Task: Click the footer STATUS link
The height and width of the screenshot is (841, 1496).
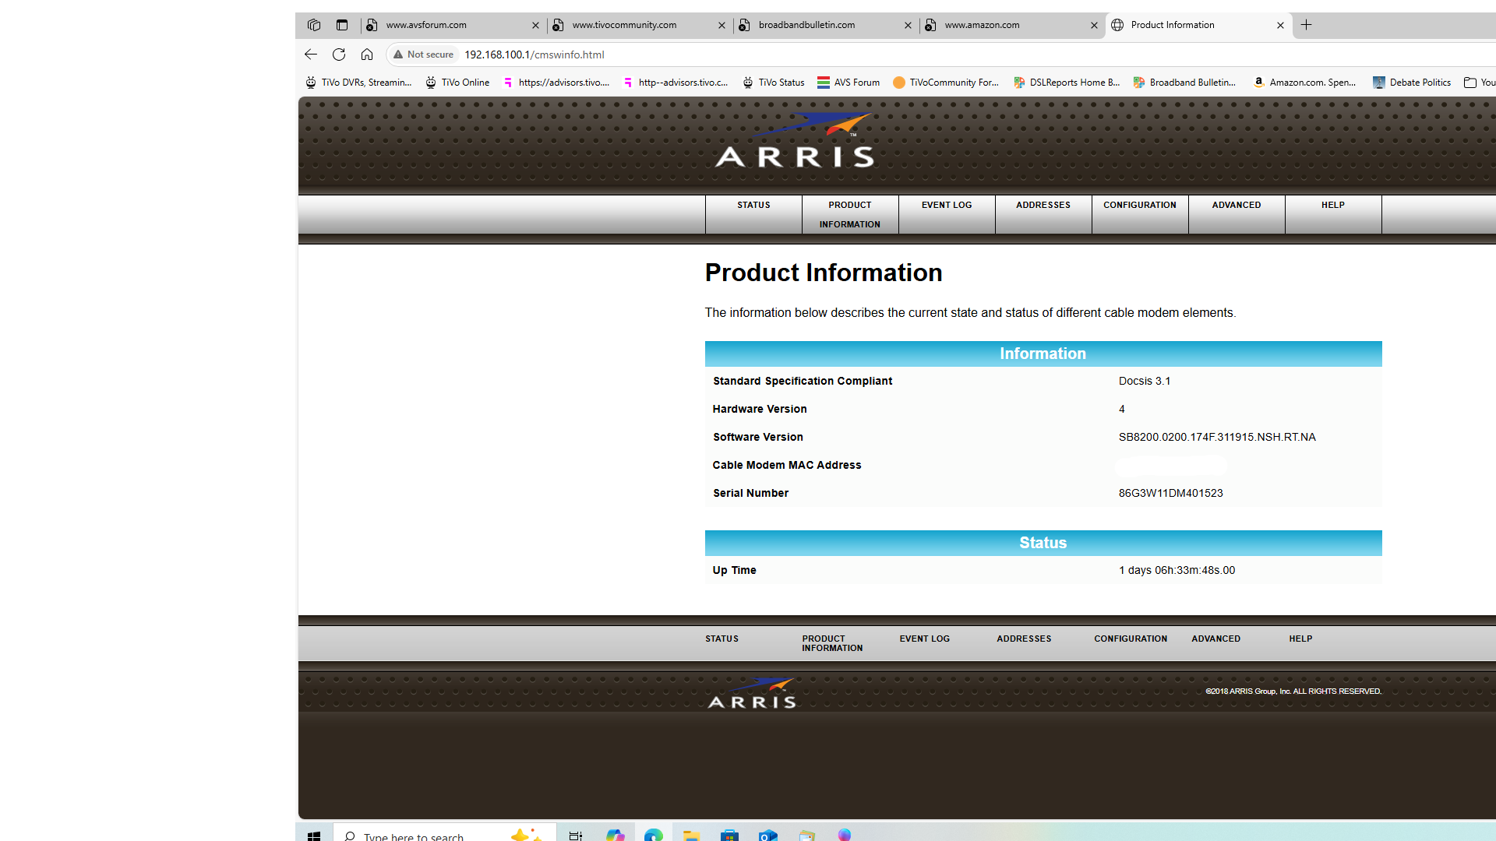Action: click(722, 639)
